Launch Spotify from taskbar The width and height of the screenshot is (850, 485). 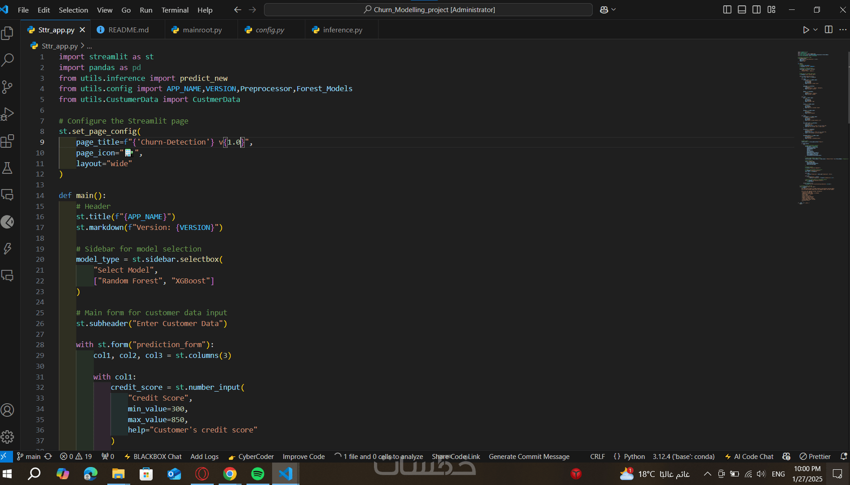[x=257, y=473]
